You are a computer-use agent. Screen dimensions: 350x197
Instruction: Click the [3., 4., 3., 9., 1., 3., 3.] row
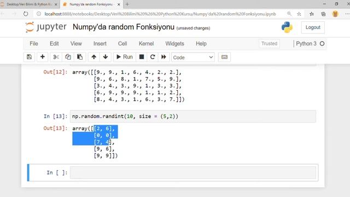137,86
